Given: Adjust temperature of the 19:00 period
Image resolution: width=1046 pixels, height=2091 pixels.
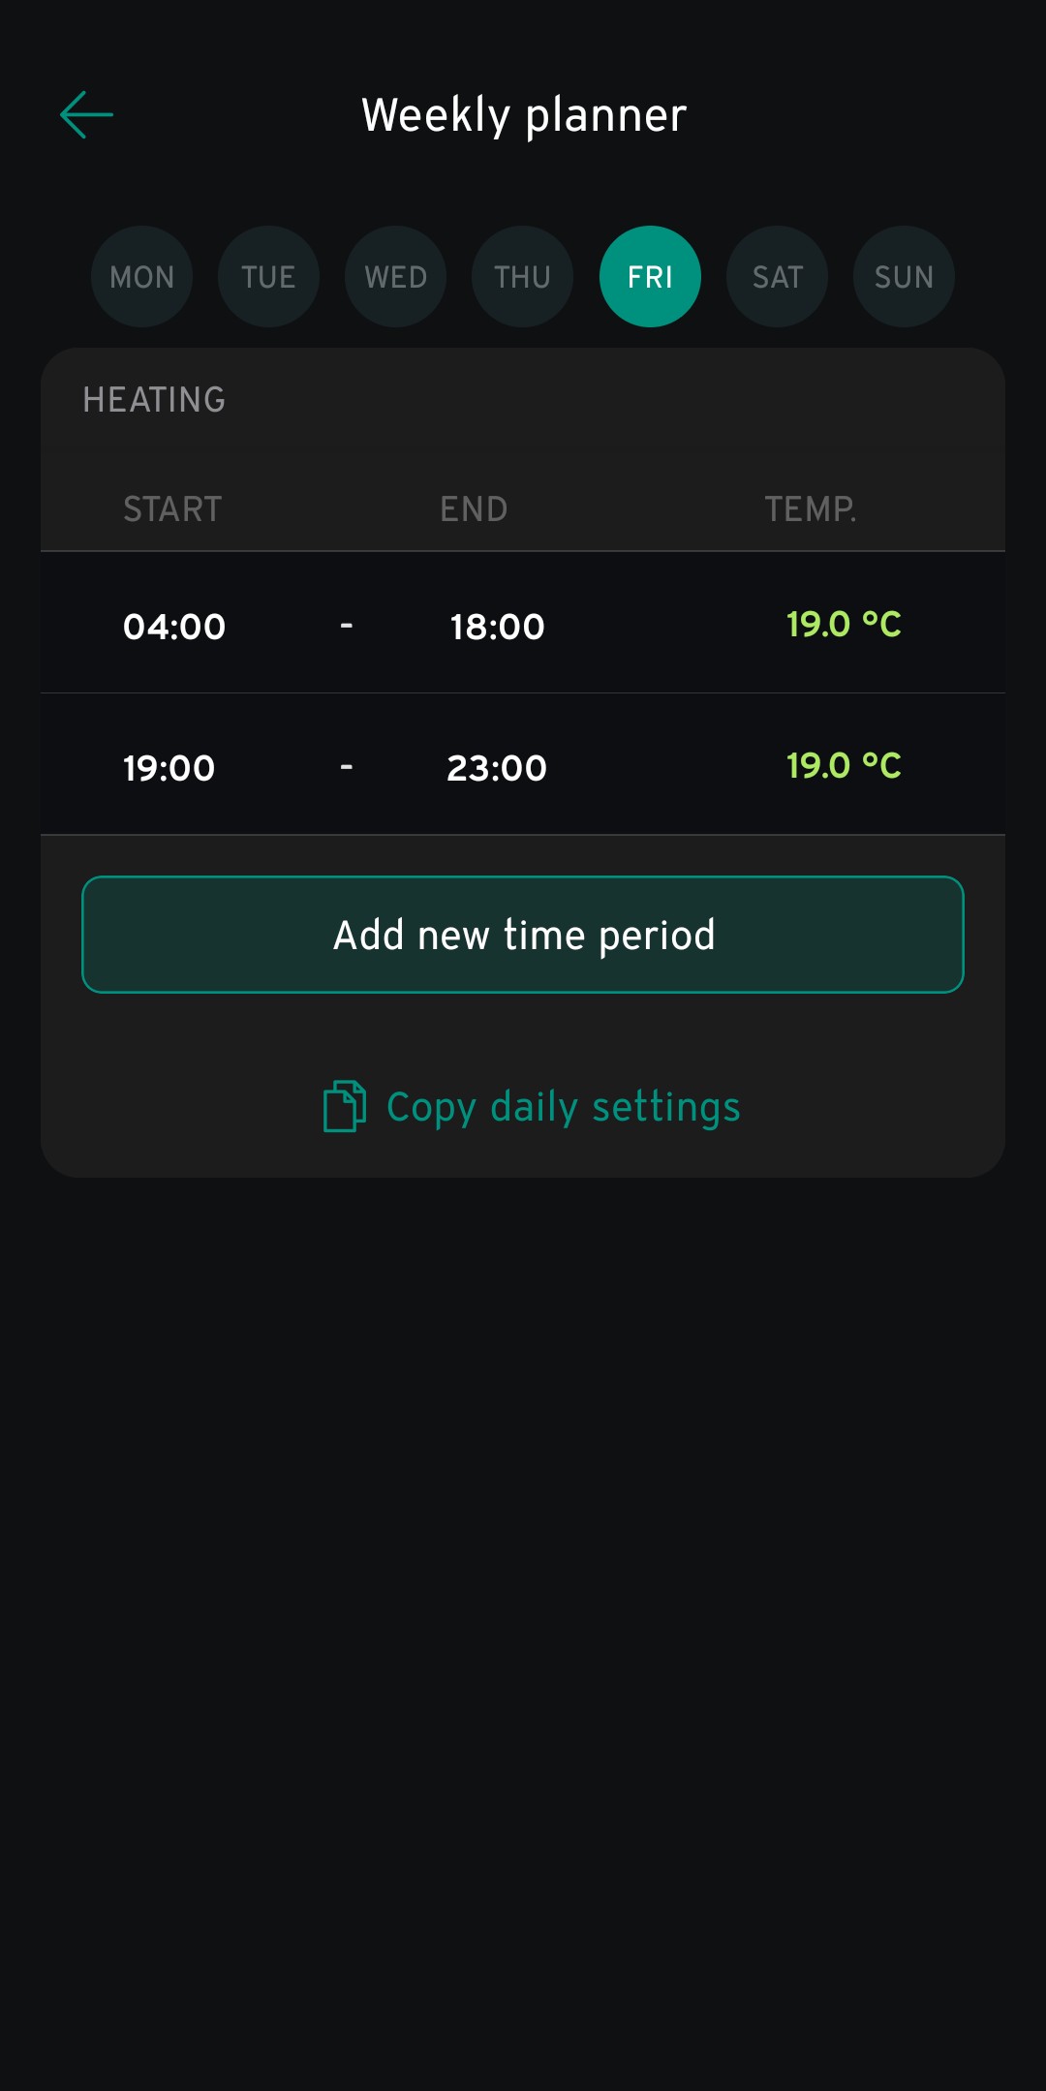Looking at the screenshot, I should tap(843, 766).
